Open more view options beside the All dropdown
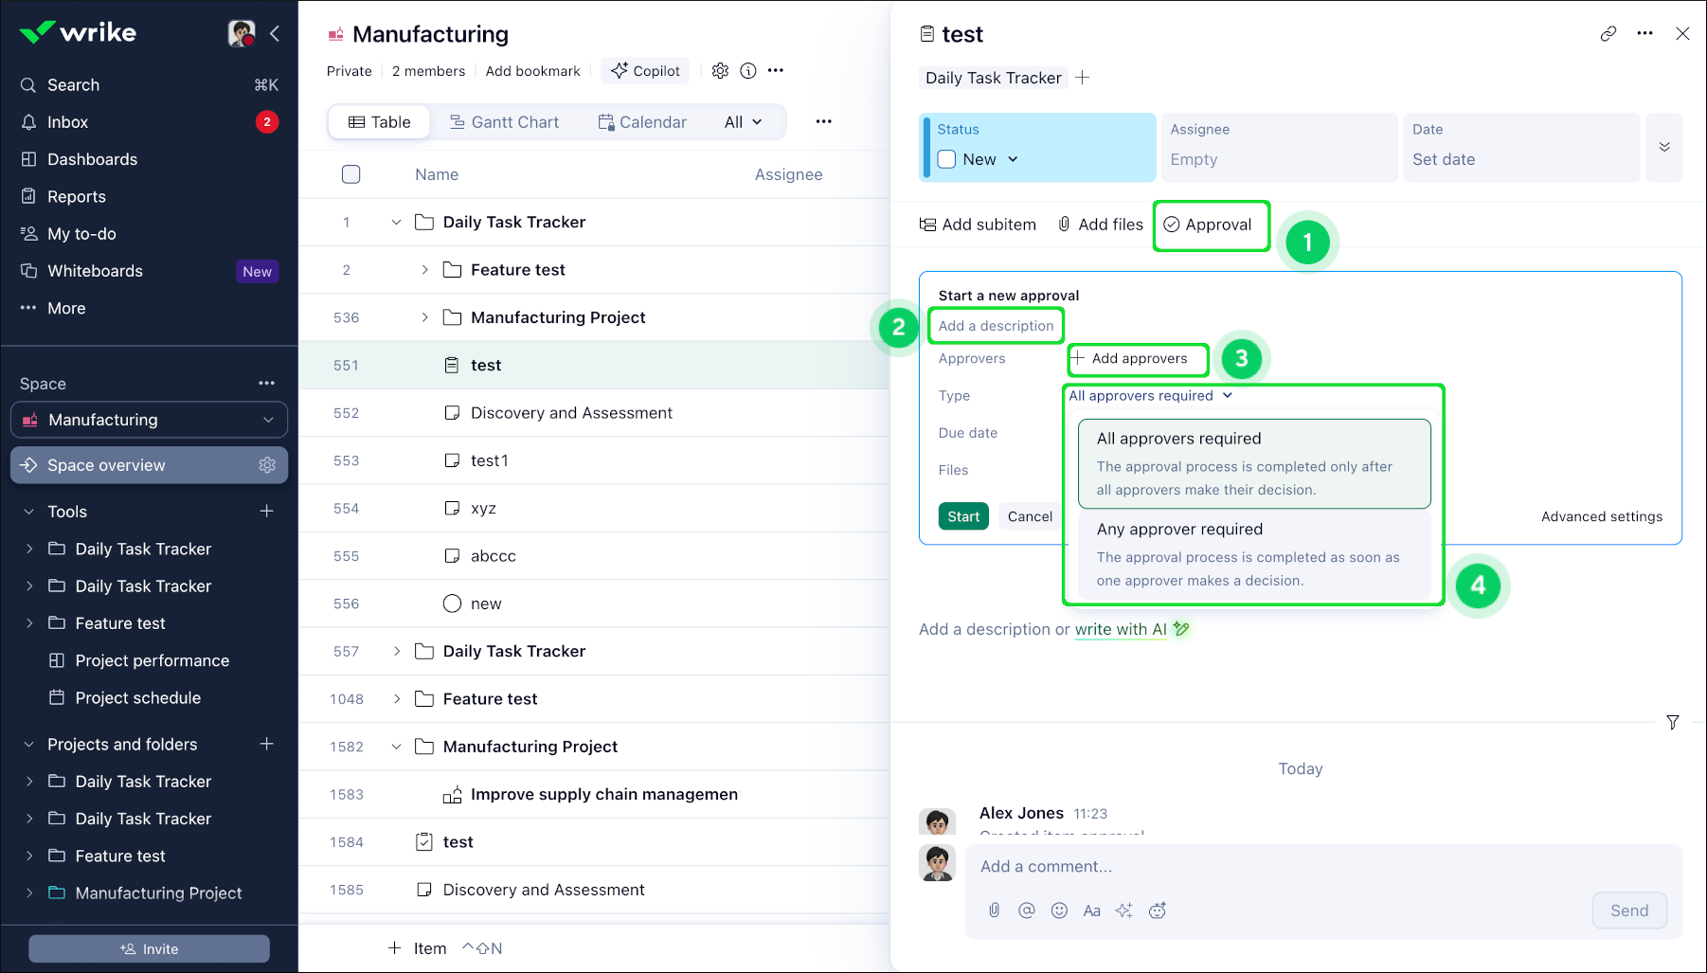This screenshot has width=1707, height=973. (x=824, y=122)
